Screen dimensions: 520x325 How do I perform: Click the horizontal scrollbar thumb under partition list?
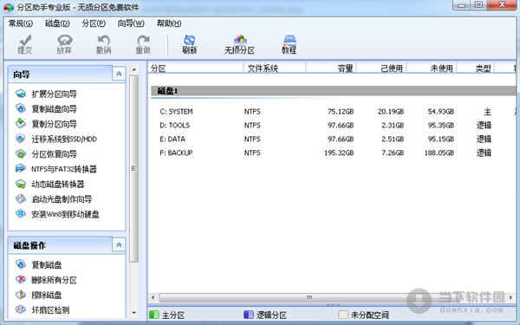click(x=309, y=297)
